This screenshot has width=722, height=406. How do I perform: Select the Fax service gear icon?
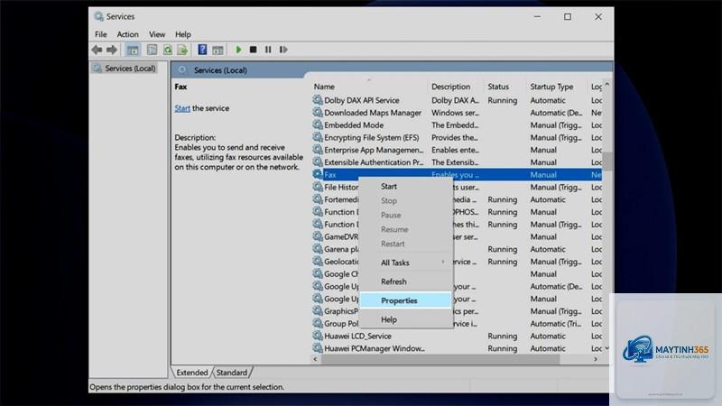tap(318, 174)
